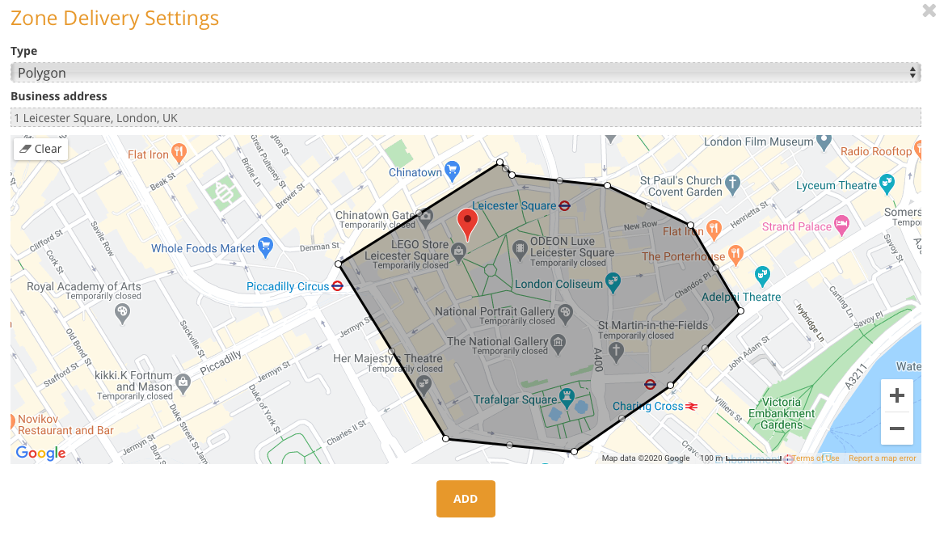Open the Type dropdown showing Polygon

466,73
